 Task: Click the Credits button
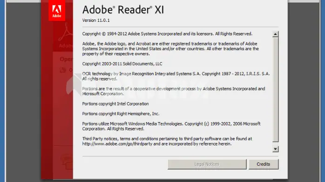click(x=264, y=164)
